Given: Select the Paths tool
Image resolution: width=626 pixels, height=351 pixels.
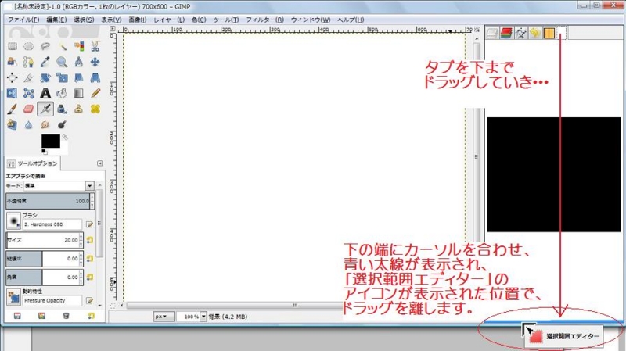Looking at the screenshot, I should click(x=28, y=62).
